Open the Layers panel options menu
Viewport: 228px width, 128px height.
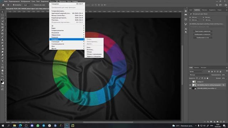(x=227, y=68)
